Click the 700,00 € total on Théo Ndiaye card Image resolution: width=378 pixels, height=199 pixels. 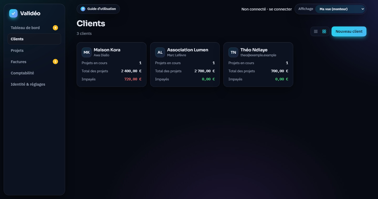[280, 71]
